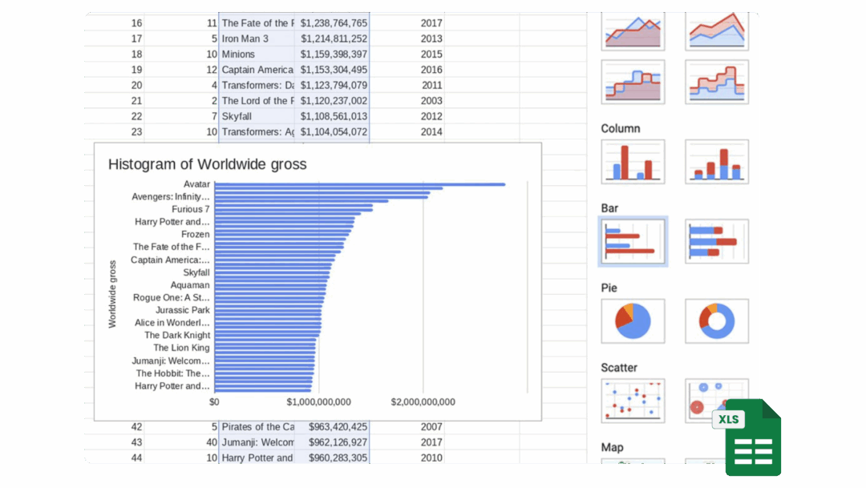Select the stacked stepped area chart type
This screenshot has height=488, width=866.
pos(717,83)
